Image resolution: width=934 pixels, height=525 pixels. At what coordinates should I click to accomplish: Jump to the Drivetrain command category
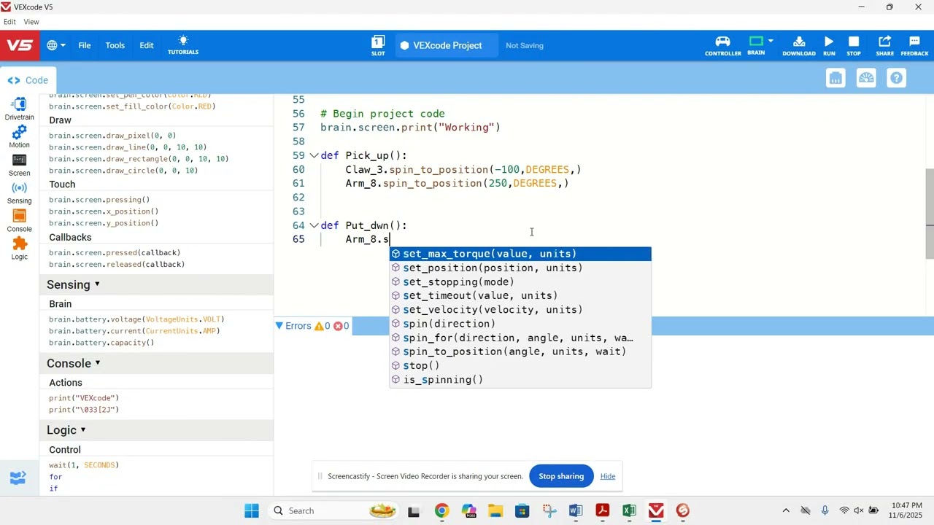pos(20,109)
